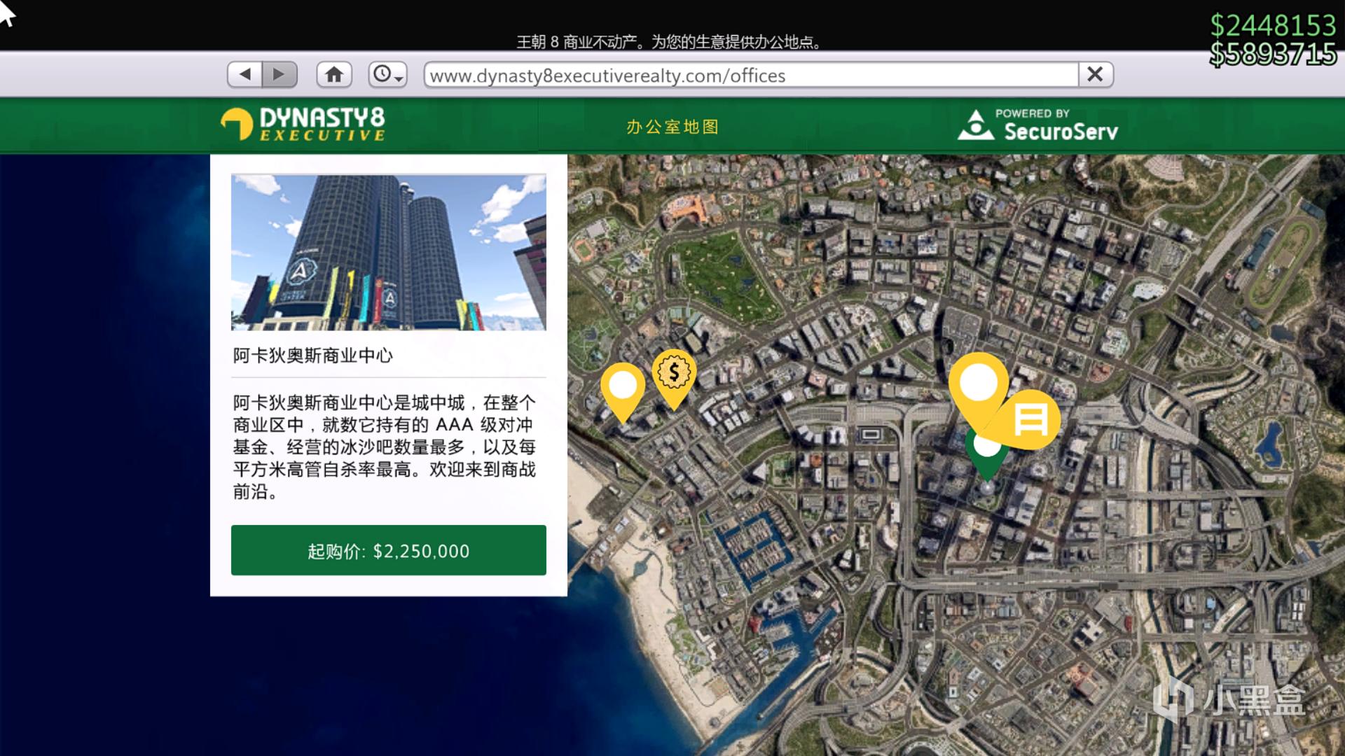Select the yellow dollar-sign map pin
This screenshot has width=1345, height=756.
click(674, 373)
